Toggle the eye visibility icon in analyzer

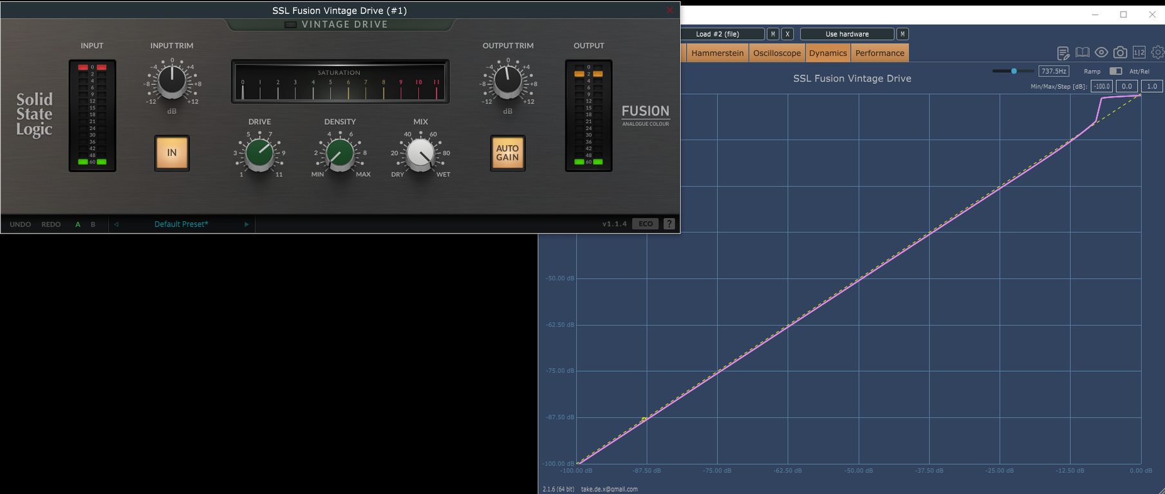tap(1101, 53)
